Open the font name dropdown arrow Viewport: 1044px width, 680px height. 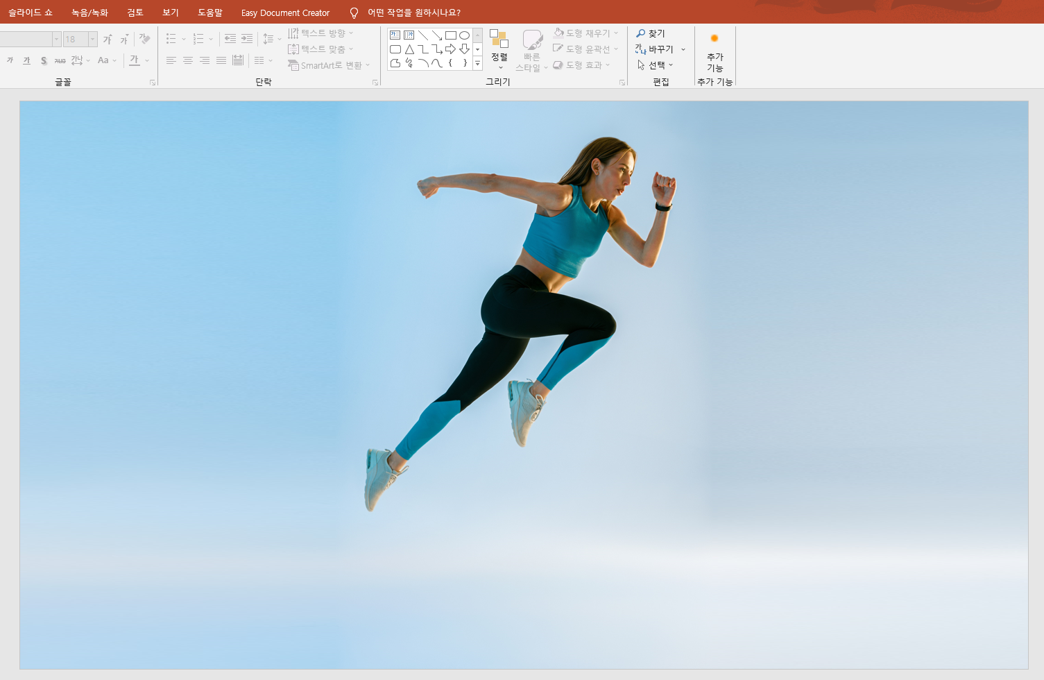click(x=57, y=39)
